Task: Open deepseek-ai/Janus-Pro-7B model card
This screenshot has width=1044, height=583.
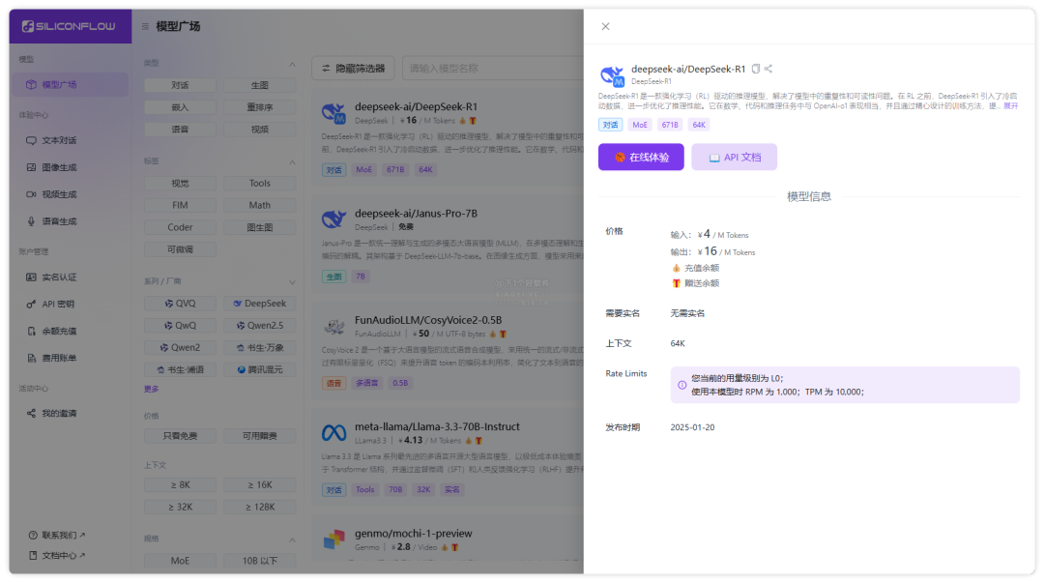Action: pyautogui.click(x=449, y=244)
